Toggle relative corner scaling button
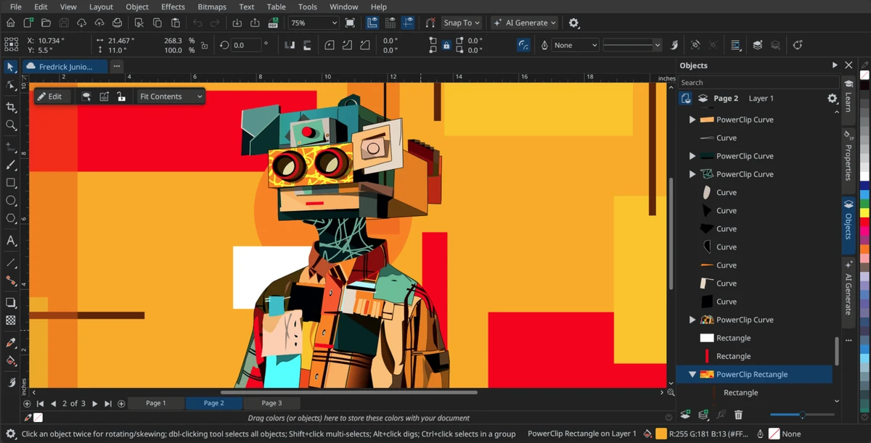871x443 pixels. click(523, 45)
